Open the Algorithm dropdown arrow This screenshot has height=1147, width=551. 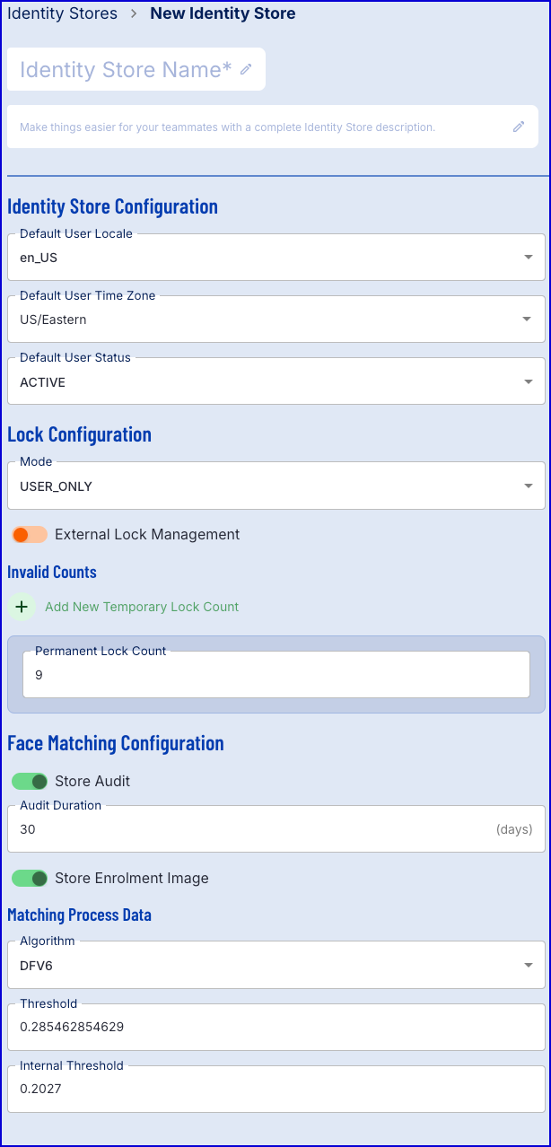[528, 966]
